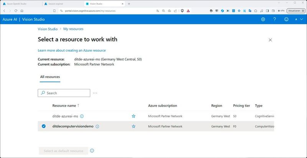This screenshot has height=158, width=307.
Task: Go to Vision Studio breadcrumb
Action: click(48, 29)
